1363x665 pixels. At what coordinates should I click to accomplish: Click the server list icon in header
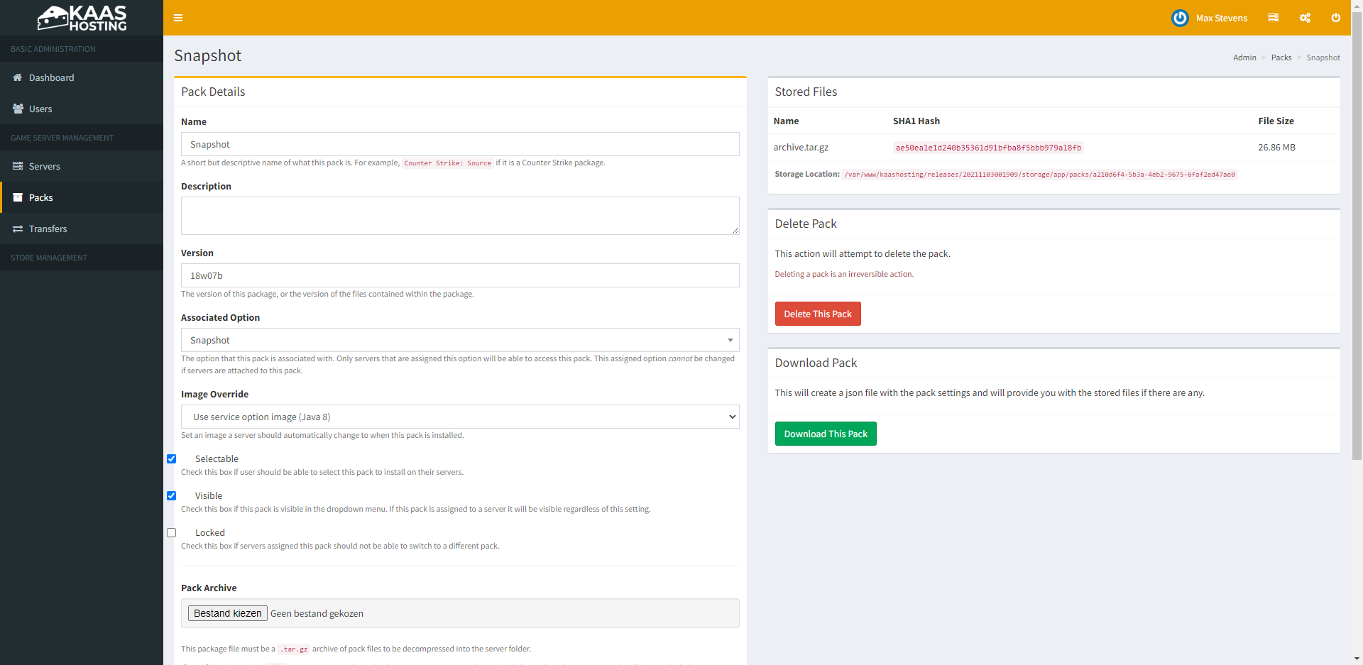[1274, 18]
